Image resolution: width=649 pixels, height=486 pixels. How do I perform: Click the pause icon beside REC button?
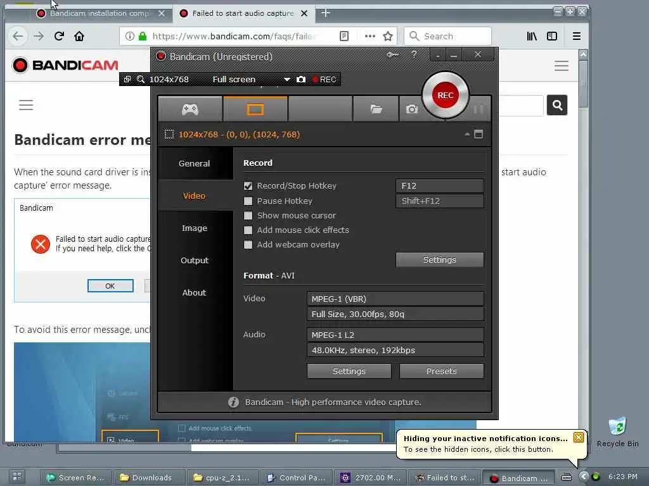pos(478,109)
